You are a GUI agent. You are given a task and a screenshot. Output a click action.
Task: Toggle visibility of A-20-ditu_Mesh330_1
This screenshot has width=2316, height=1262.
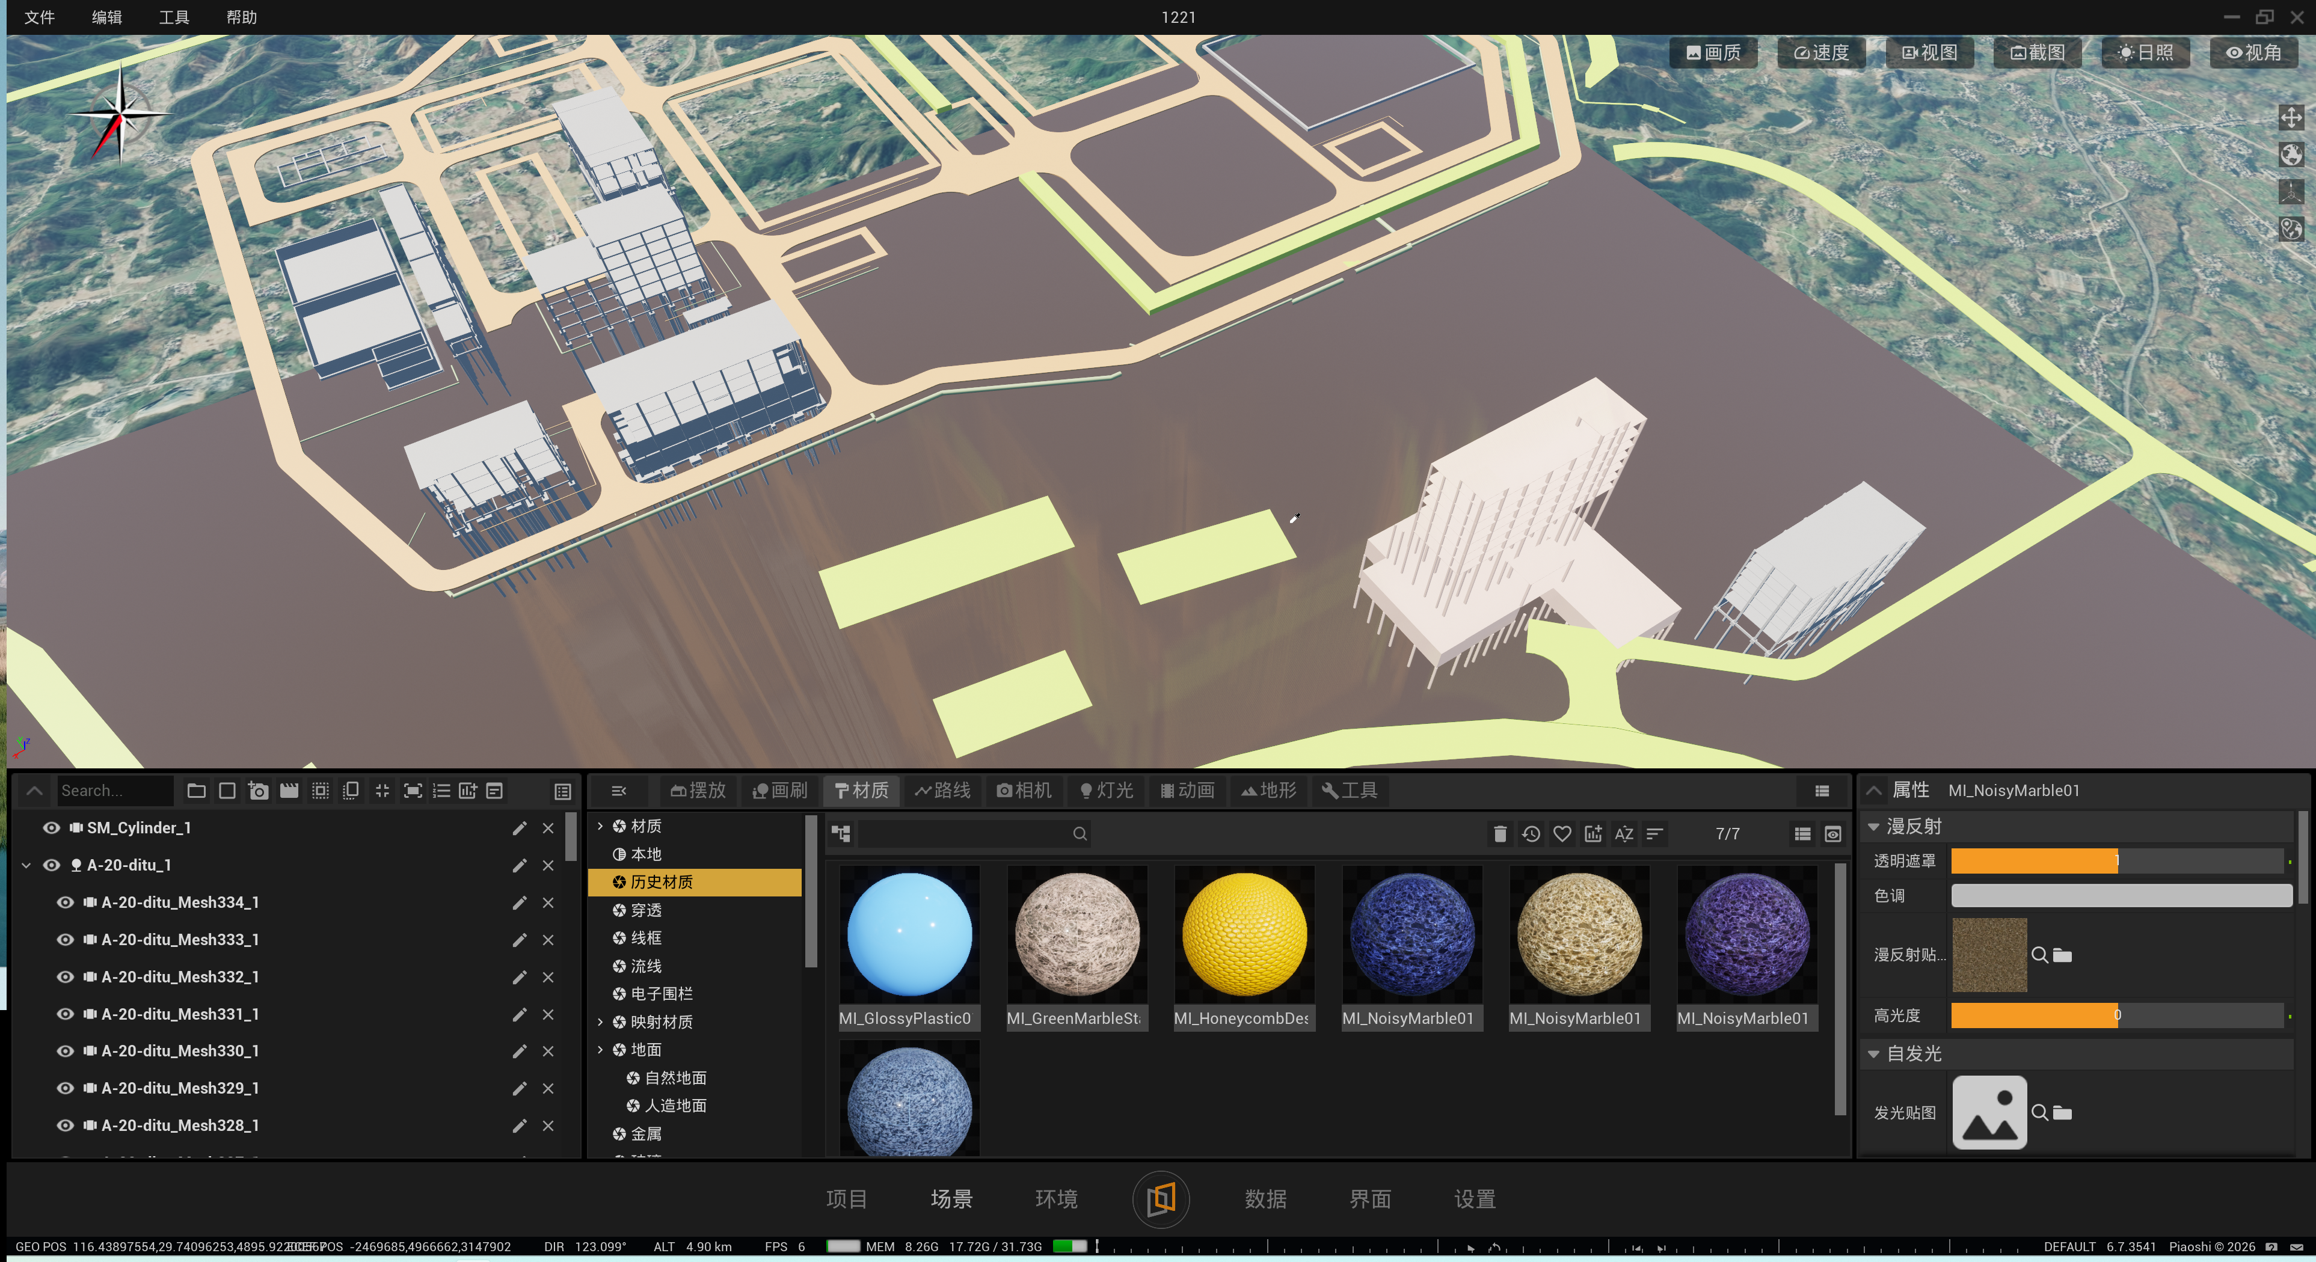click(65, 1051)
